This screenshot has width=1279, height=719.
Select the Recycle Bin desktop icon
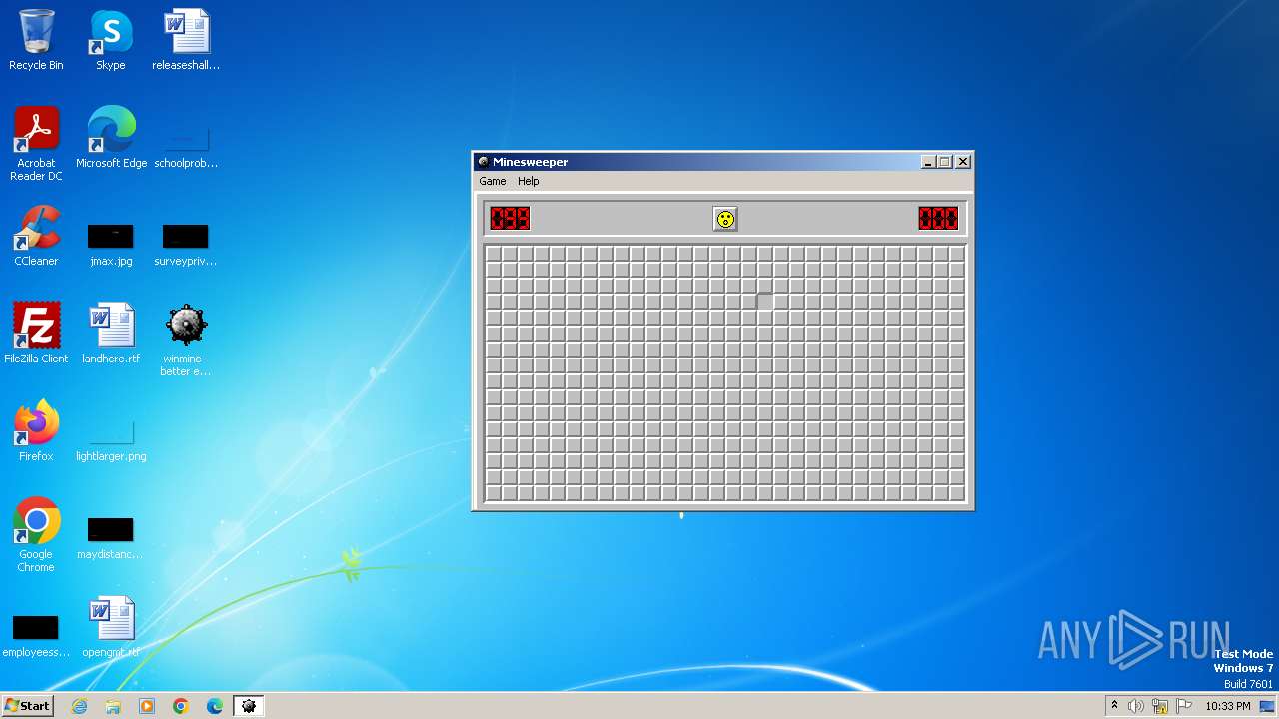[x=36, y=41]
